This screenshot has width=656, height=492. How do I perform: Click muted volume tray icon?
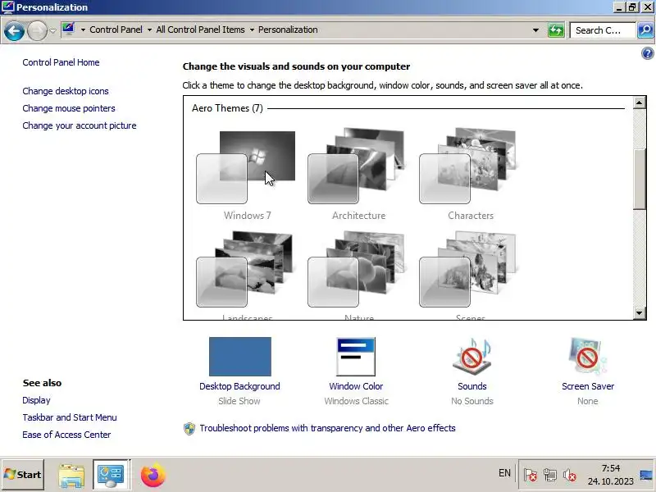[x=569, y=475]
